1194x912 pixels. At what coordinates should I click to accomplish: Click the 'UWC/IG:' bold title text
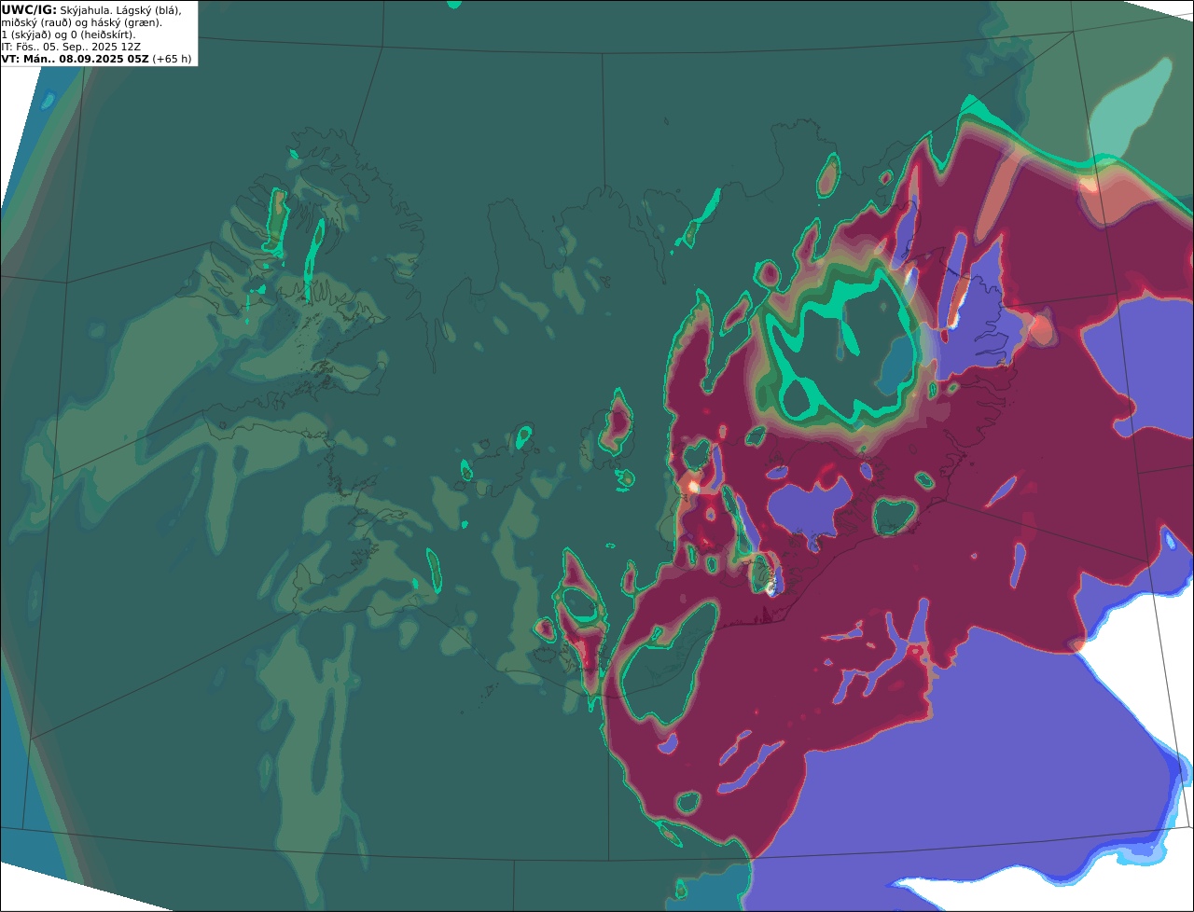[29, 9]
